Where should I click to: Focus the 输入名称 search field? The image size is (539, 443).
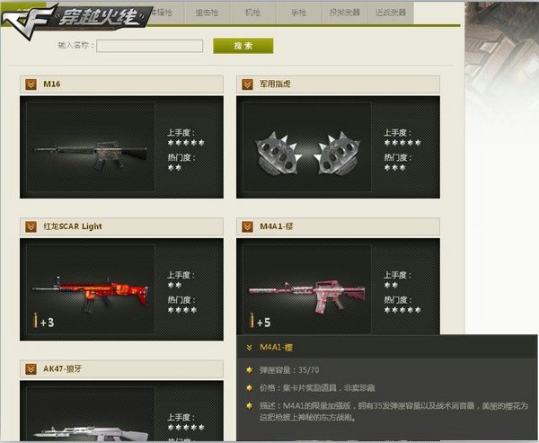(149, 46)
